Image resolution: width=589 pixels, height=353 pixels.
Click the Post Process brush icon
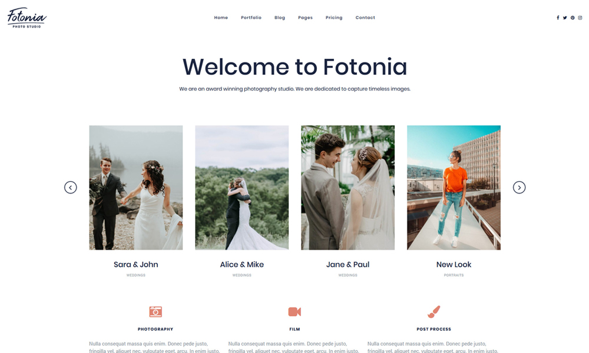click(x=434, y=312)
